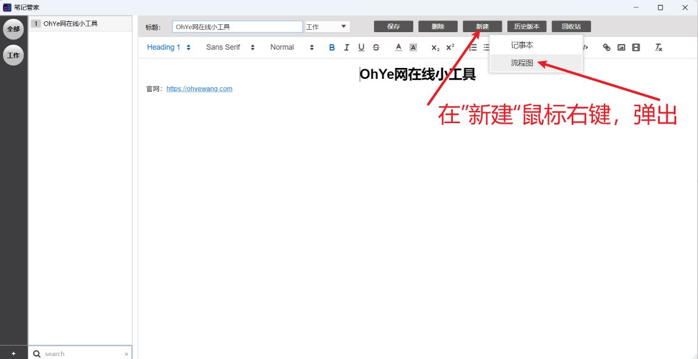The image size is (698, 359).
Task: Click the 保存 button
Action: coord(393,27)
